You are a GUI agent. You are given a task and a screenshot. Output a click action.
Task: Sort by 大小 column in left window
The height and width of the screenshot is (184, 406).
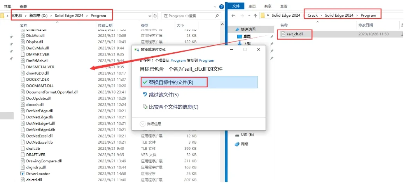point(180,25)
